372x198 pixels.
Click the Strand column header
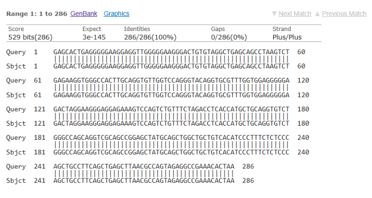282,29
